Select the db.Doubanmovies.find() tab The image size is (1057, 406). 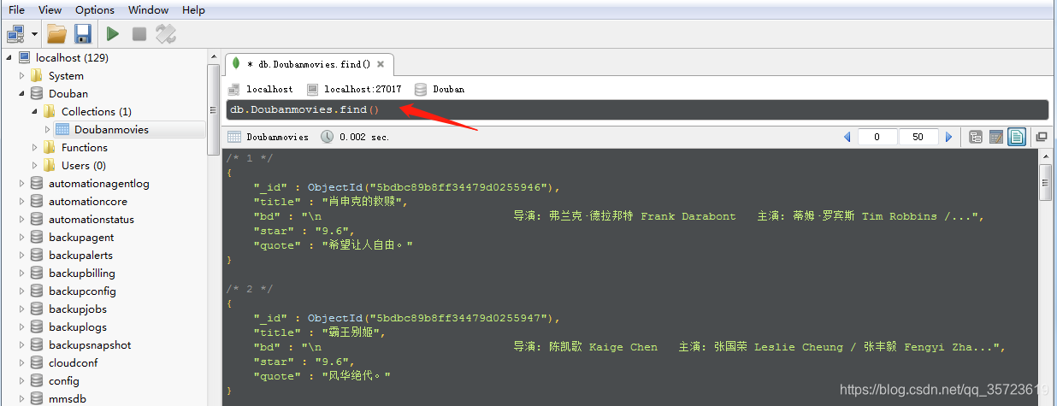[308, 64]
